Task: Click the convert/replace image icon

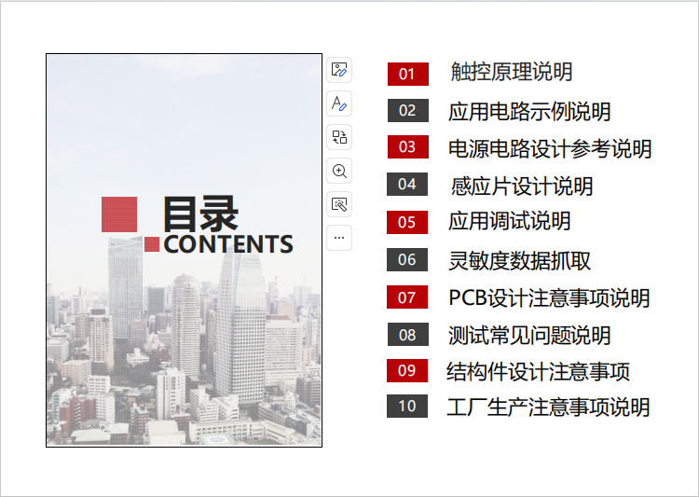Action: point(339,137)
